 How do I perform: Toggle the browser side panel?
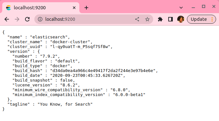coord(171,19)
